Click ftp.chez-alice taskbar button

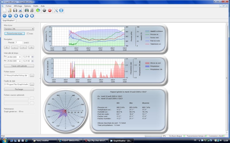pos(96,141)
